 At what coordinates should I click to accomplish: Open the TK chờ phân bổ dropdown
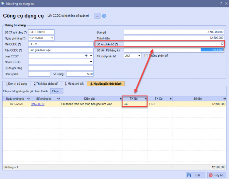coord(140,56)
